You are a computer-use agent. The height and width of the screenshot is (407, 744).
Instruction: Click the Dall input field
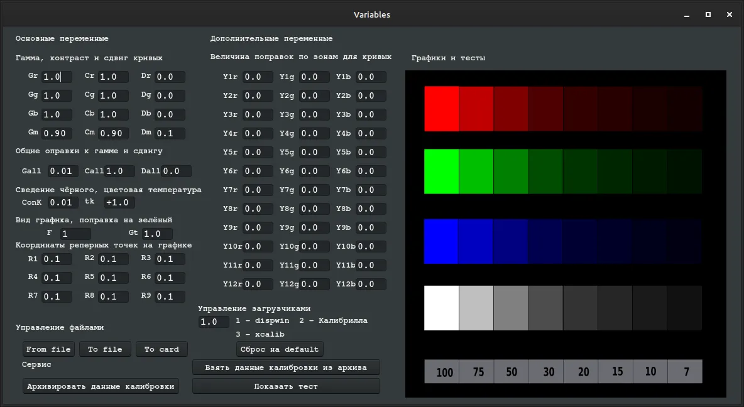click(x=176, y=171)
